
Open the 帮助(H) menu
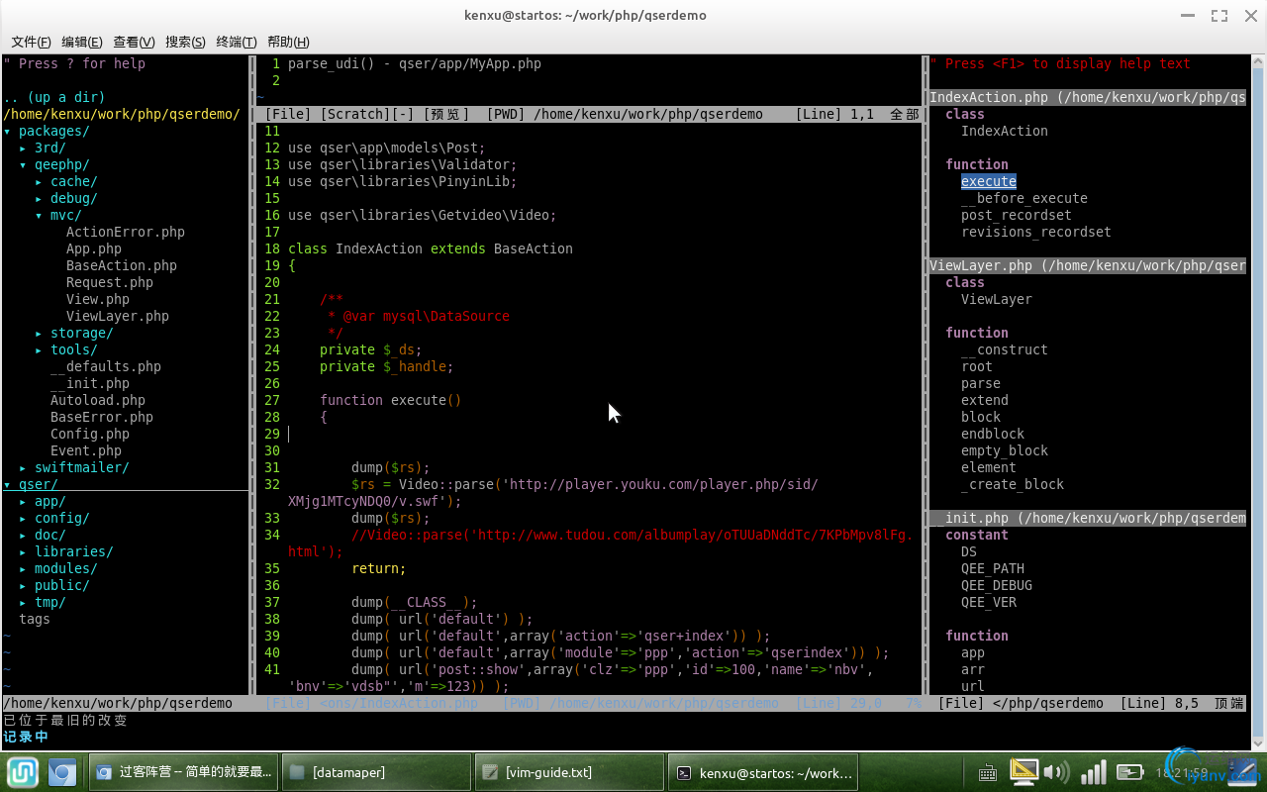pyautogui.click(x=288, y=42)
